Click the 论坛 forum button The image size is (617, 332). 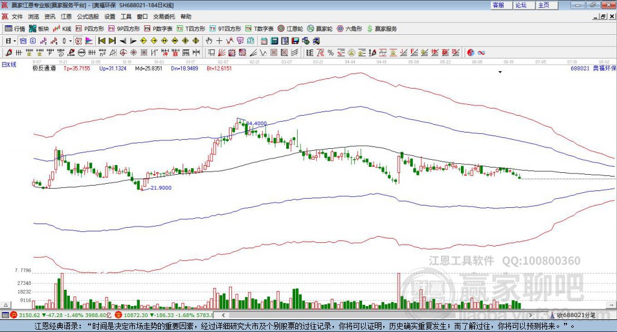[x=524, y=5]
